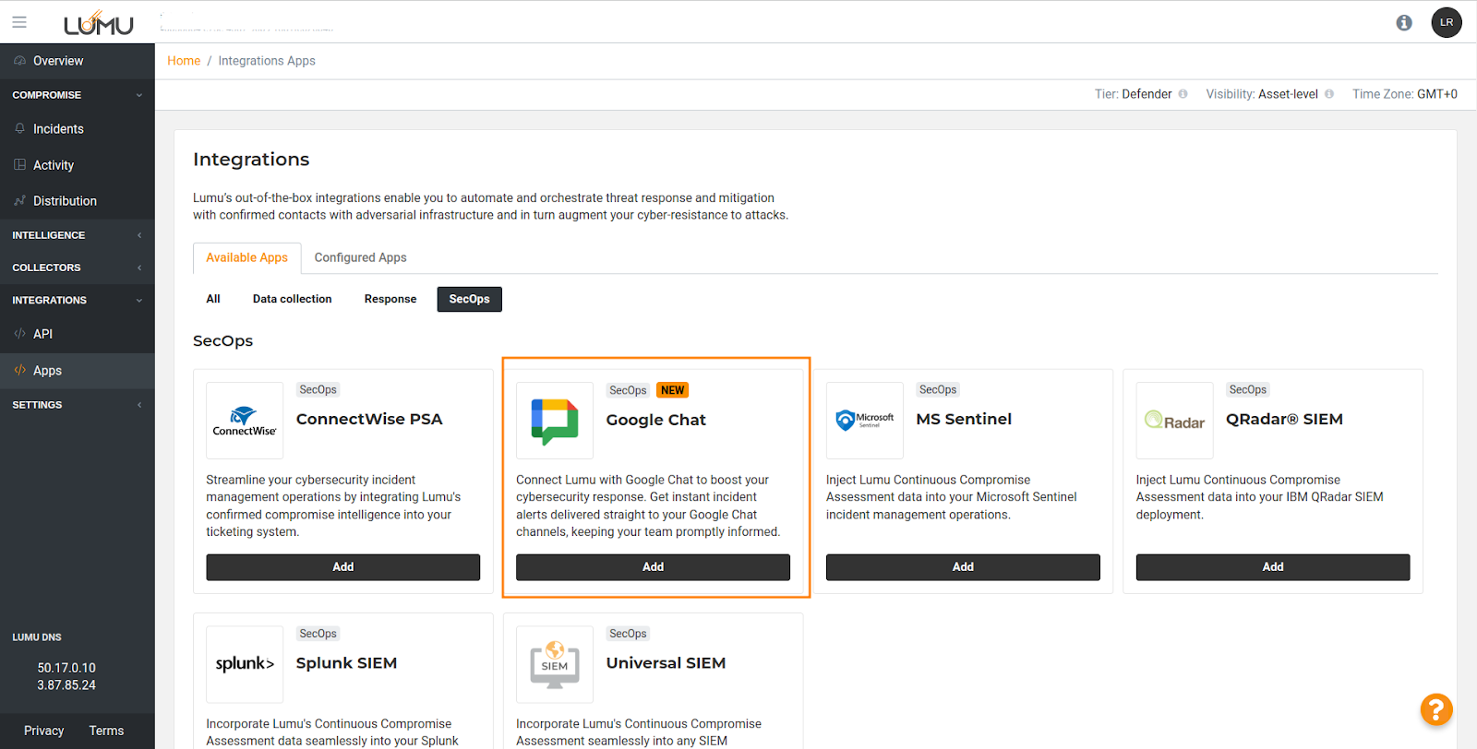Click the info icon in top bar
Viewport: 1477px width, 749px height.
tap(1403, 22)
